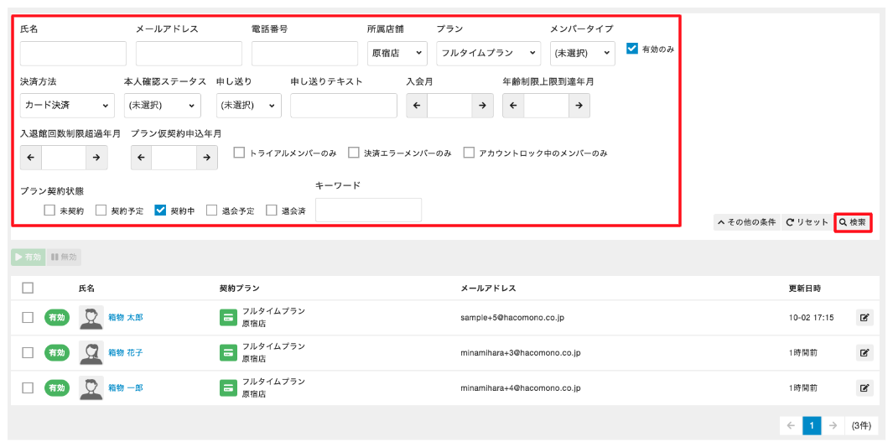893x447 pixels.
Task: Collapse その他の条件 filter section
Action: (745, 222)
